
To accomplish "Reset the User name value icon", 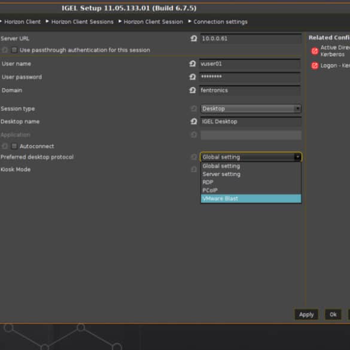I will [193, 63].
